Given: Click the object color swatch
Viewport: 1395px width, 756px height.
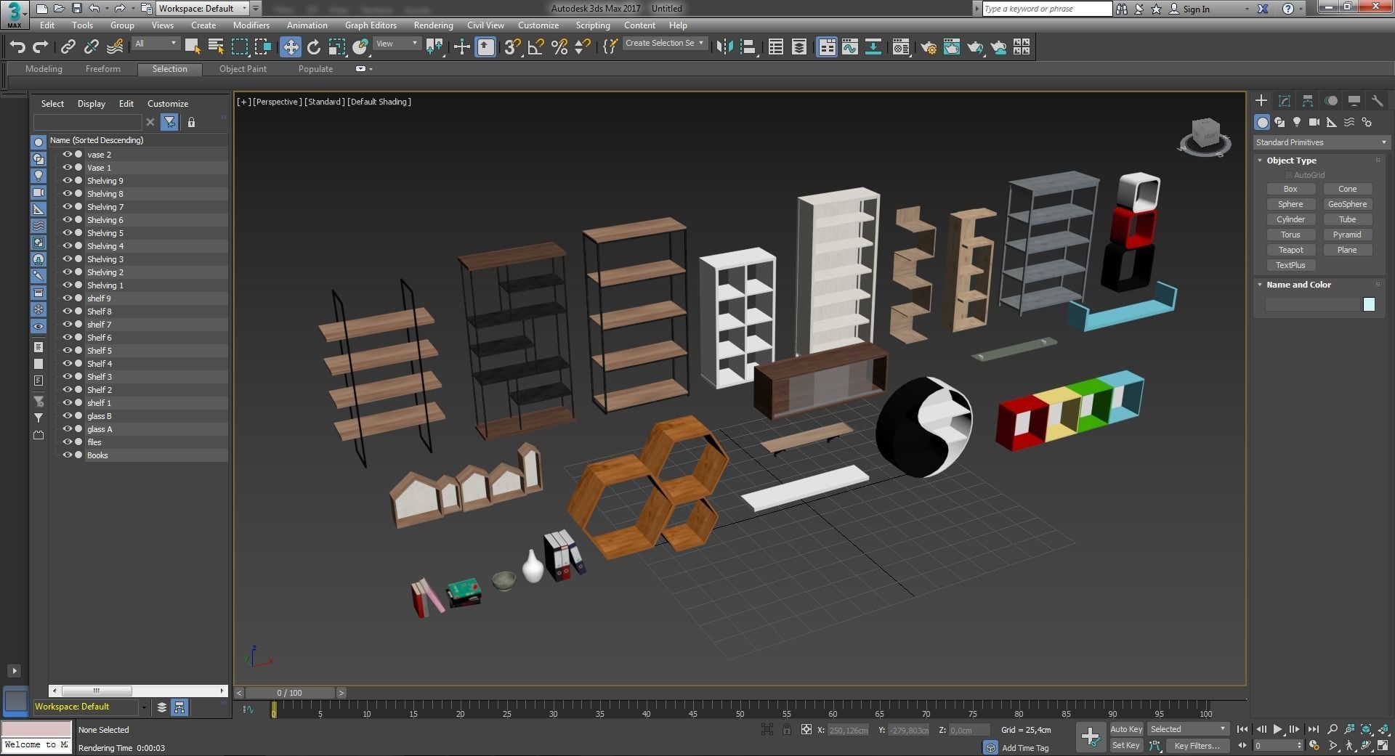Looking at the screenshot, I should point(1369,304).
